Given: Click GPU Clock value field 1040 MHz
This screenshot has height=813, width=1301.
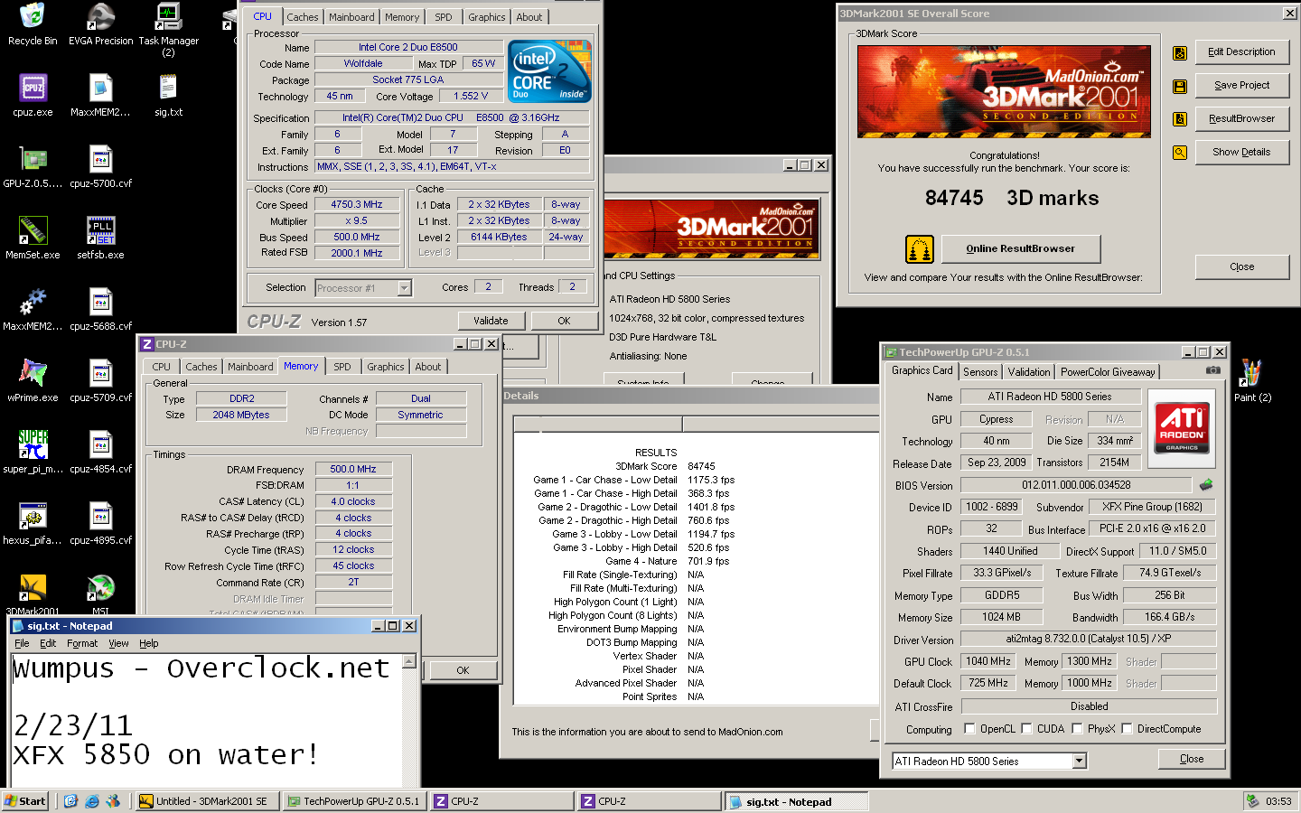Looking at the screenshot, I should [x=988, y=662].
